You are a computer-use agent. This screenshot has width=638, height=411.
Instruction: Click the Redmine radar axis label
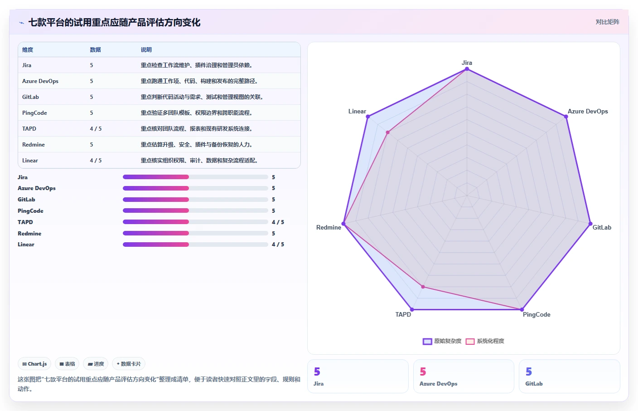(x=329, y=228)
